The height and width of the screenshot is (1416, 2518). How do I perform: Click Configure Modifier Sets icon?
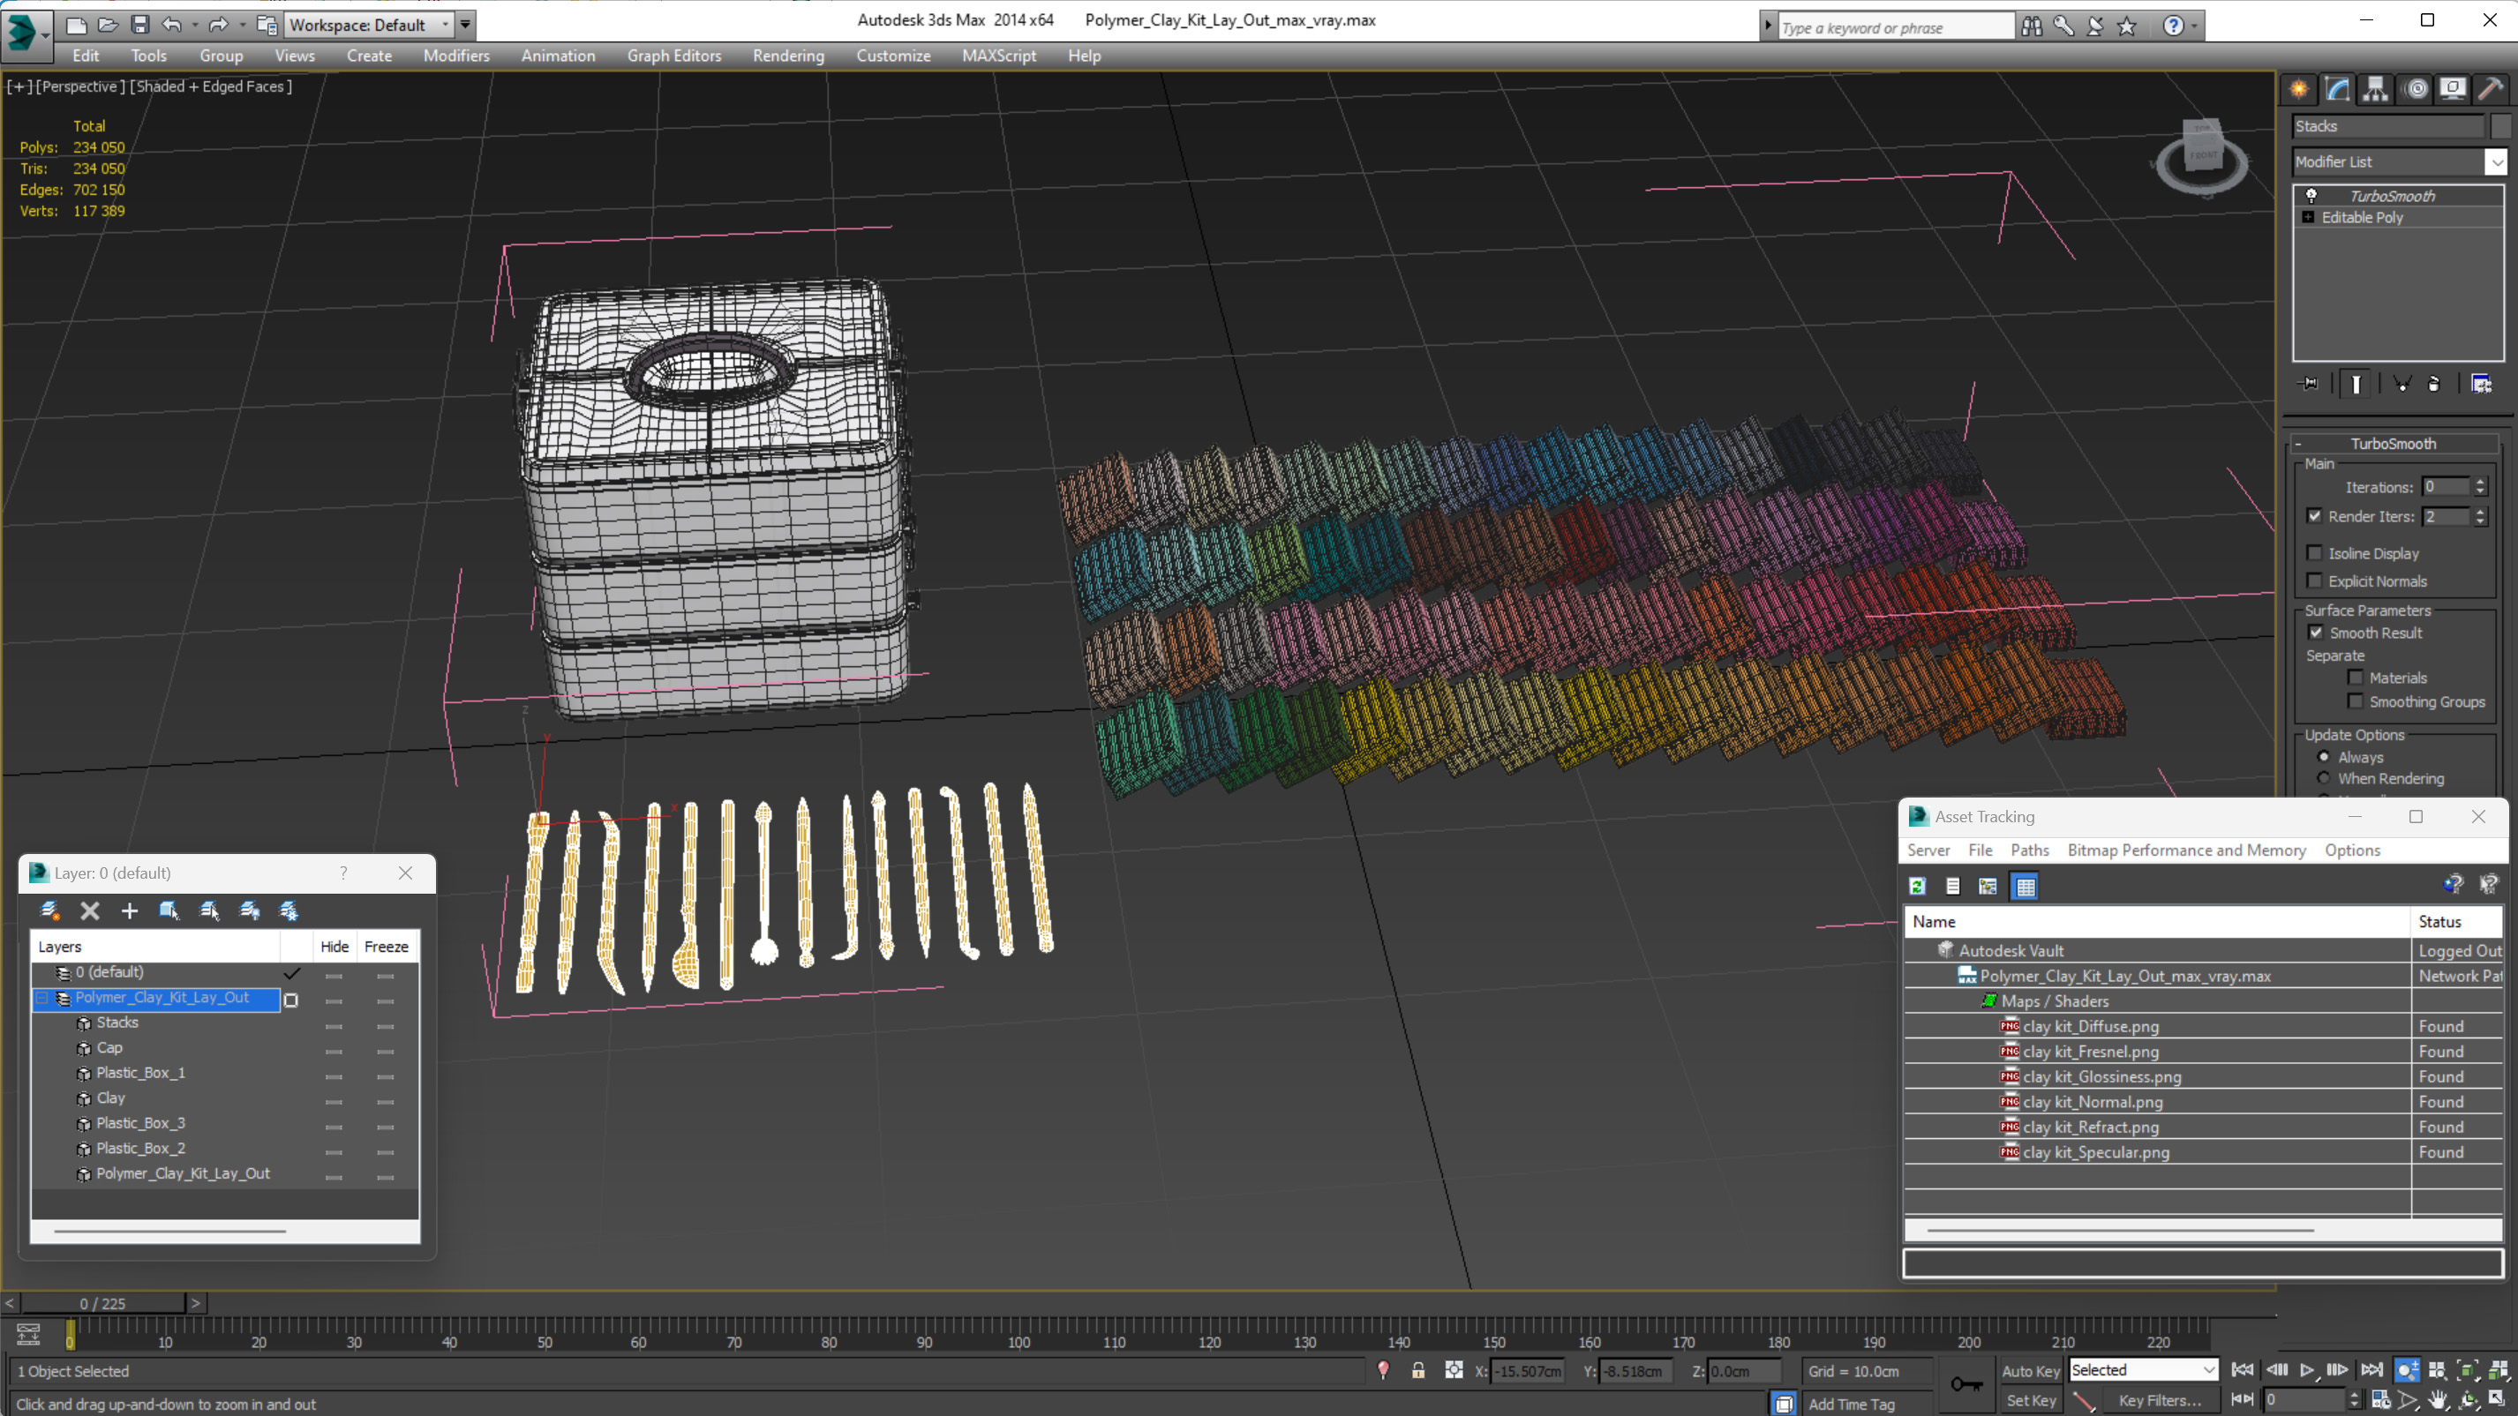pos(2481,383)
